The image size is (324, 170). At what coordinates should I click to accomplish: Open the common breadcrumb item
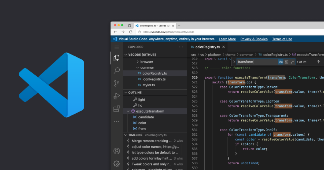(x=246, y=55)
